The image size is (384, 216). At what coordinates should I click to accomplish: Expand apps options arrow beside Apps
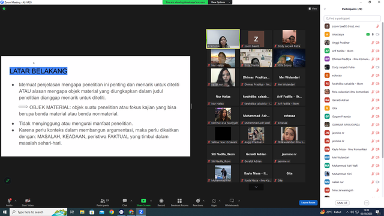[x=220, y=201]
